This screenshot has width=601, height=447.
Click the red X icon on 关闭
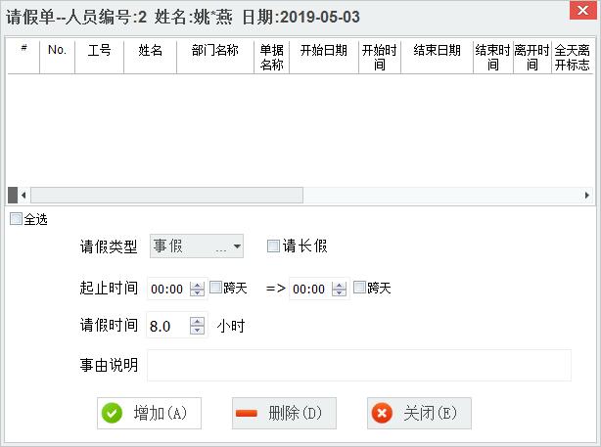coord(382,413)
